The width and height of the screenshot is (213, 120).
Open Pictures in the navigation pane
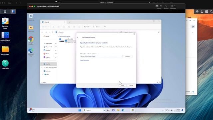point(47,50)
